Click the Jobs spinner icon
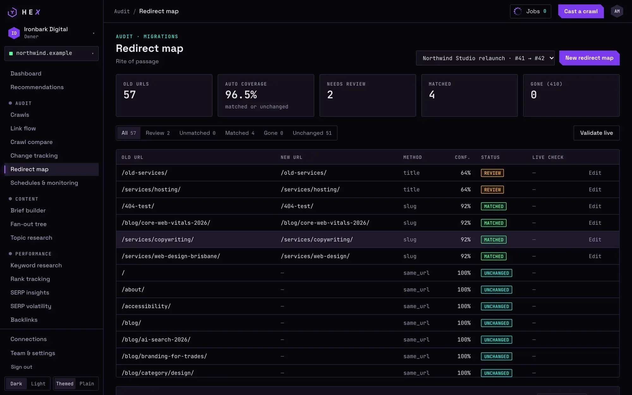 click(x=518, y=11)
